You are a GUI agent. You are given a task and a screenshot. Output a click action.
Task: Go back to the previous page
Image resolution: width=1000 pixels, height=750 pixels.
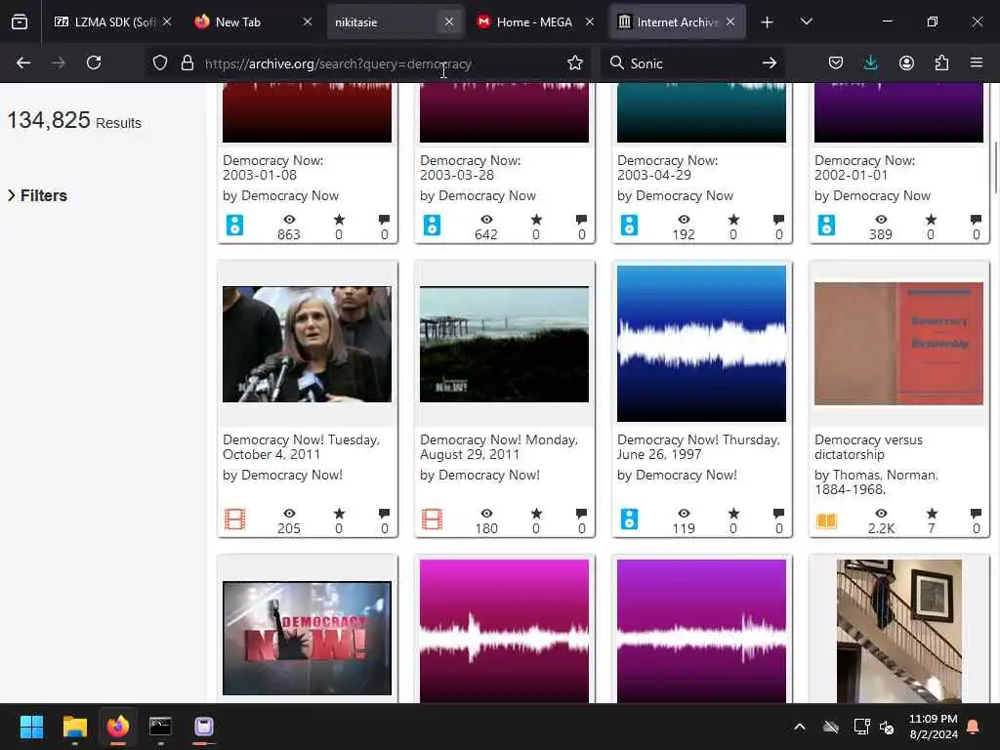(x=23, y=63)
